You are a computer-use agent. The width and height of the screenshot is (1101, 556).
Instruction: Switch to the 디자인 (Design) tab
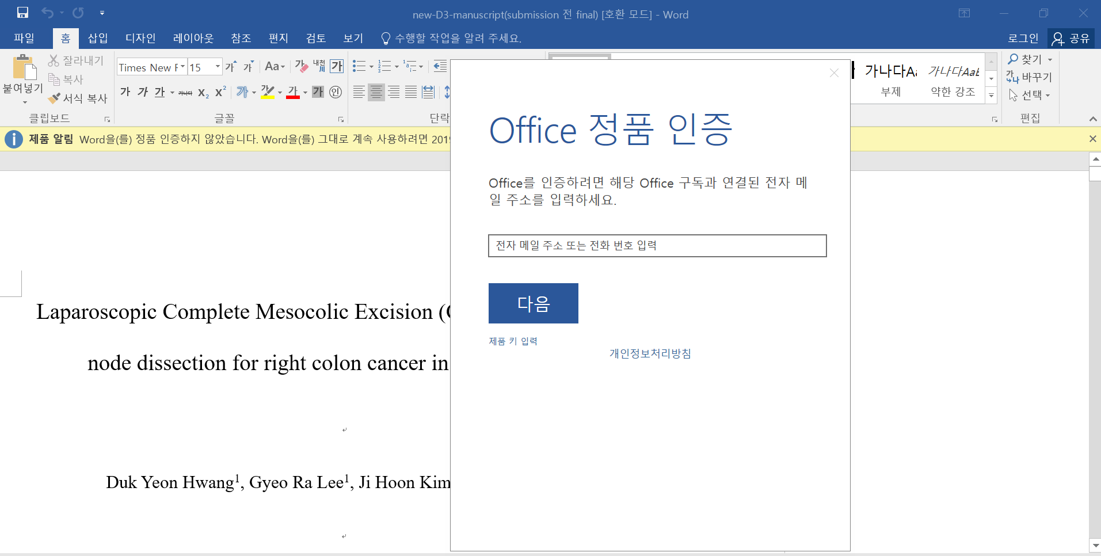click(x=140, y=38)
